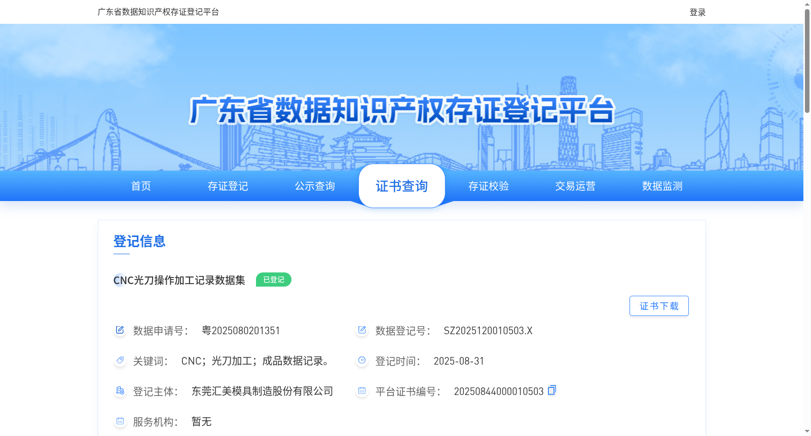Click the large banner platform title
The width and height of the screenshot is (811, 436).
401,110
